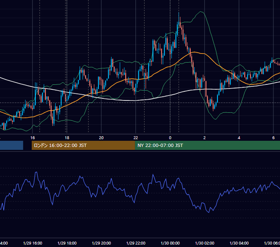The width and height of the screenshot is (280, 247).
Task: Click the upper time axis label 22
Action: click(136, 137)
